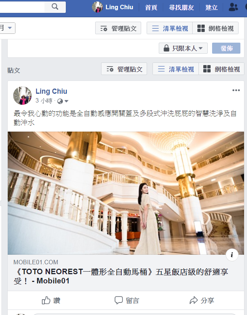Click Ling Chiu's avatar in post header
The height and width of the screenshot is (315, 247).
coord(22,96)
